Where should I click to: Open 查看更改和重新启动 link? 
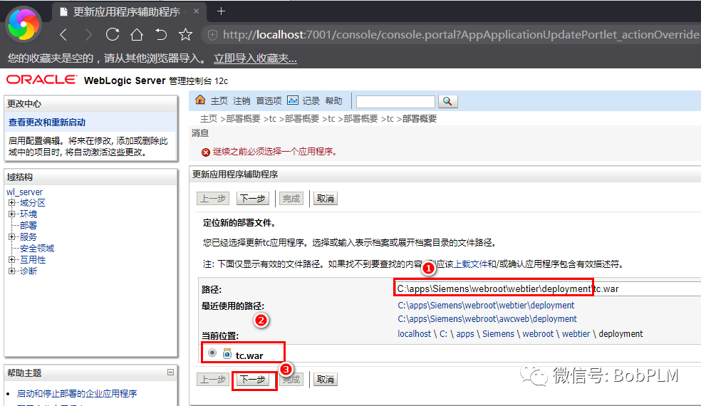coord(47,122)
